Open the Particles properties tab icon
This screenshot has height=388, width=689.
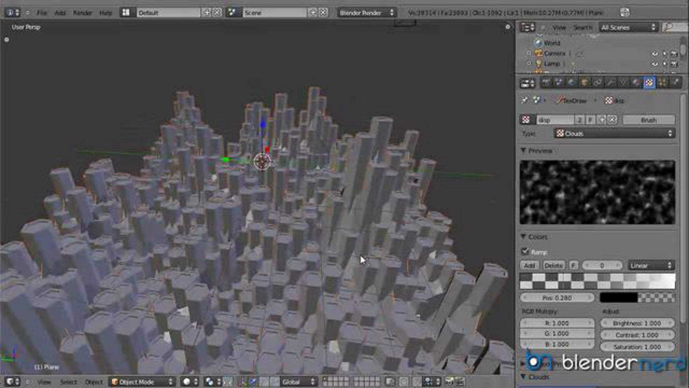(662, 83)
